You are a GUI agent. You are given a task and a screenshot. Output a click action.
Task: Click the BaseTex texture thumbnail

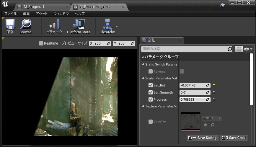(x=190, y=122)
